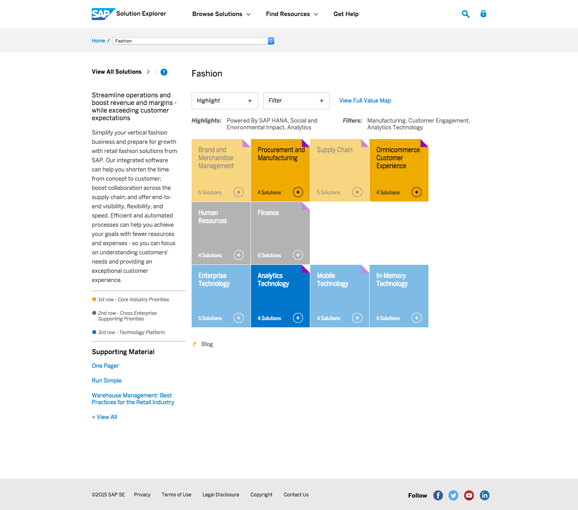Screen dimensions: 578x510
Task: Expand Supply Chain tile plus icon
Action: click(x=357, y=192)
